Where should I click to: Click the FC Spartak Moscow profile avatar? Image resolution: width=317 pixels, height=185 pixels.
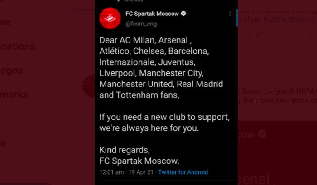click(x=110, y=19)
